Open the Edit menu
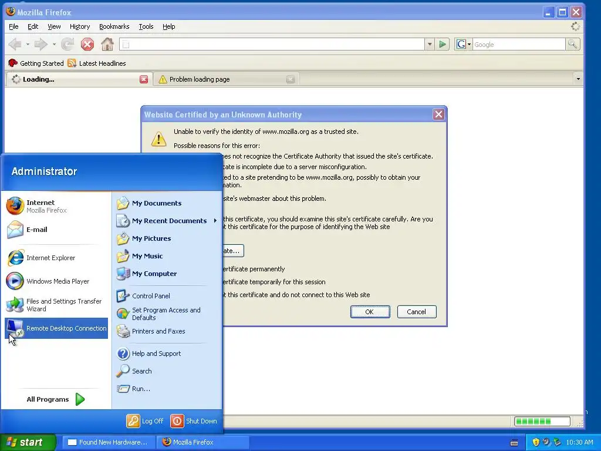The height and width of the screenshot is (451, 601). tap(33, 26)
